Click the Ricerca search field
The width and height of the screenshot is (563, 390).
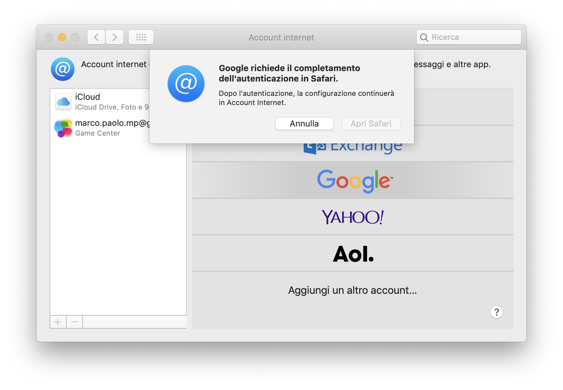(469, 37)
